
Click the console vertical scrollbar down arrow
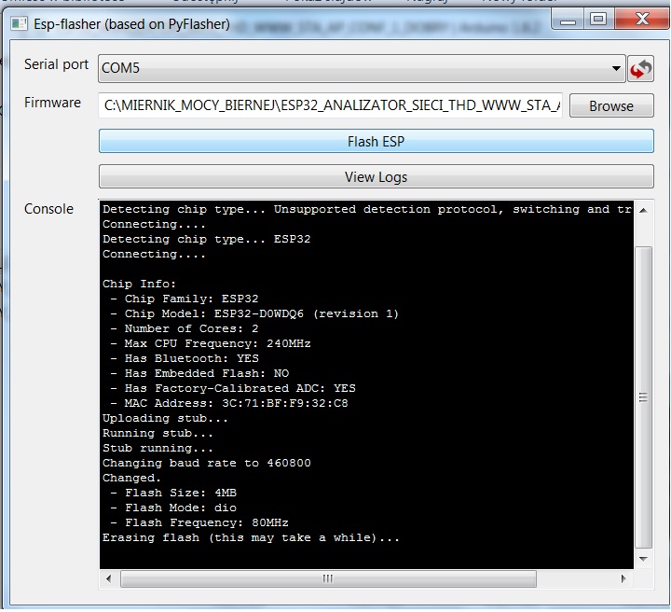point(643,559)
